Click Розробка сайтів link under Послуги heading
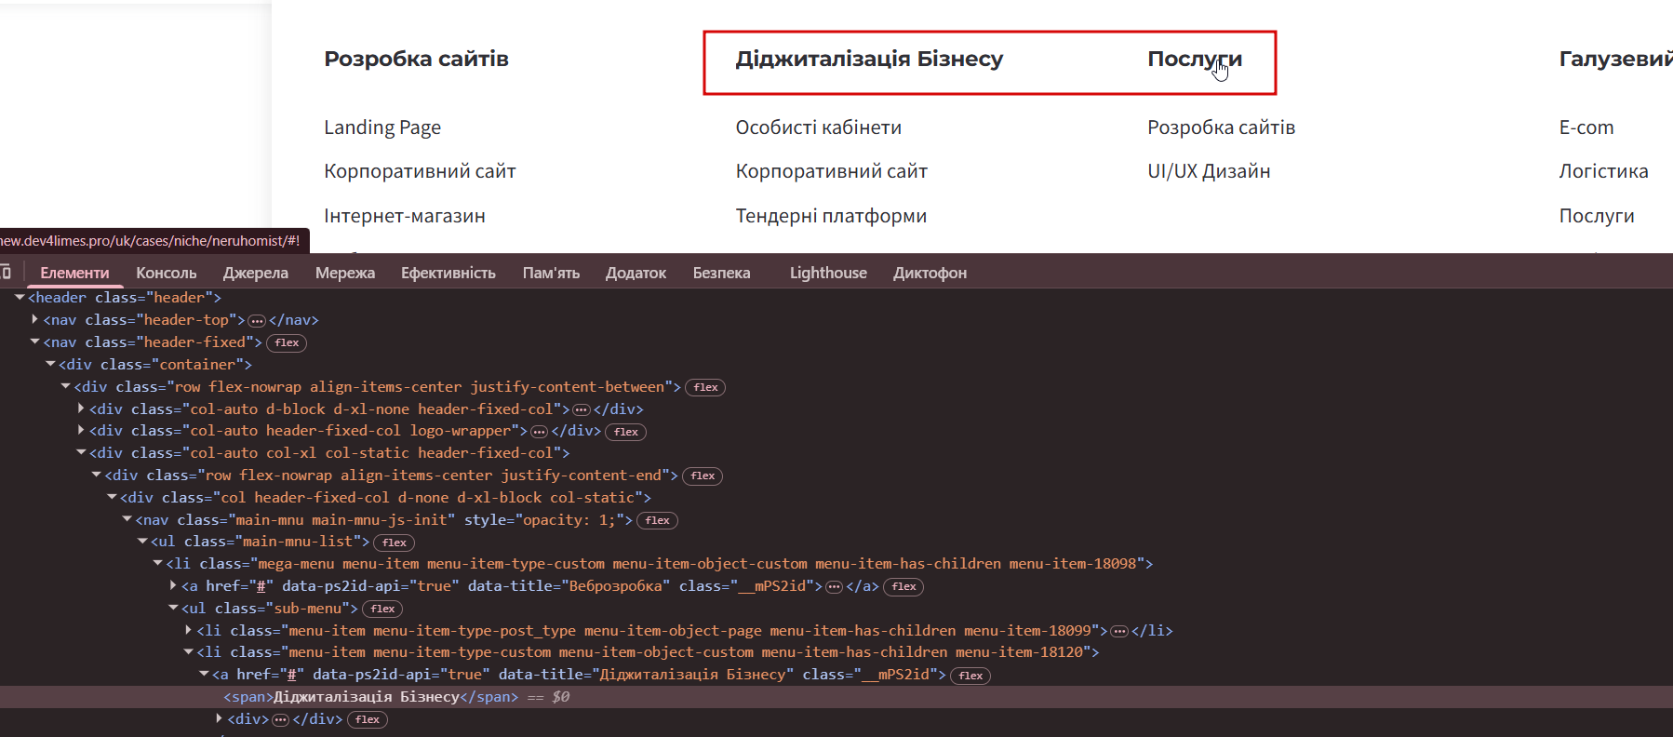The width and height of the screenshot is (1673, 737). coord(1221,127)
